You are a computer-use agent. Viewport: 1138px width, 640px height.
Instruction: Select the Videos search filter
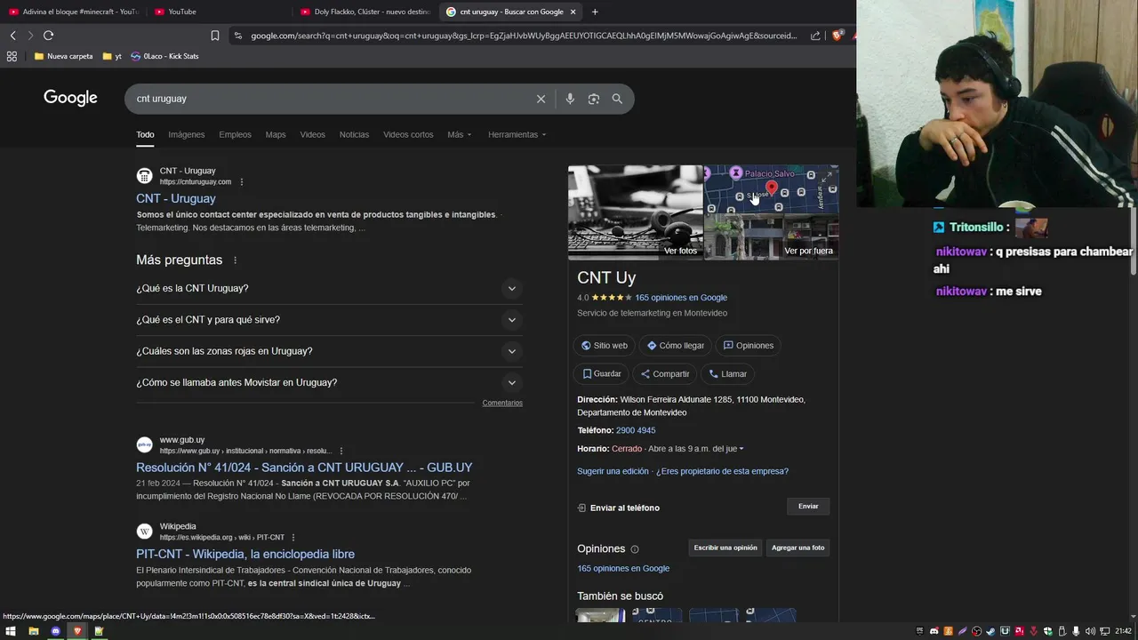[x=312, y=134]
